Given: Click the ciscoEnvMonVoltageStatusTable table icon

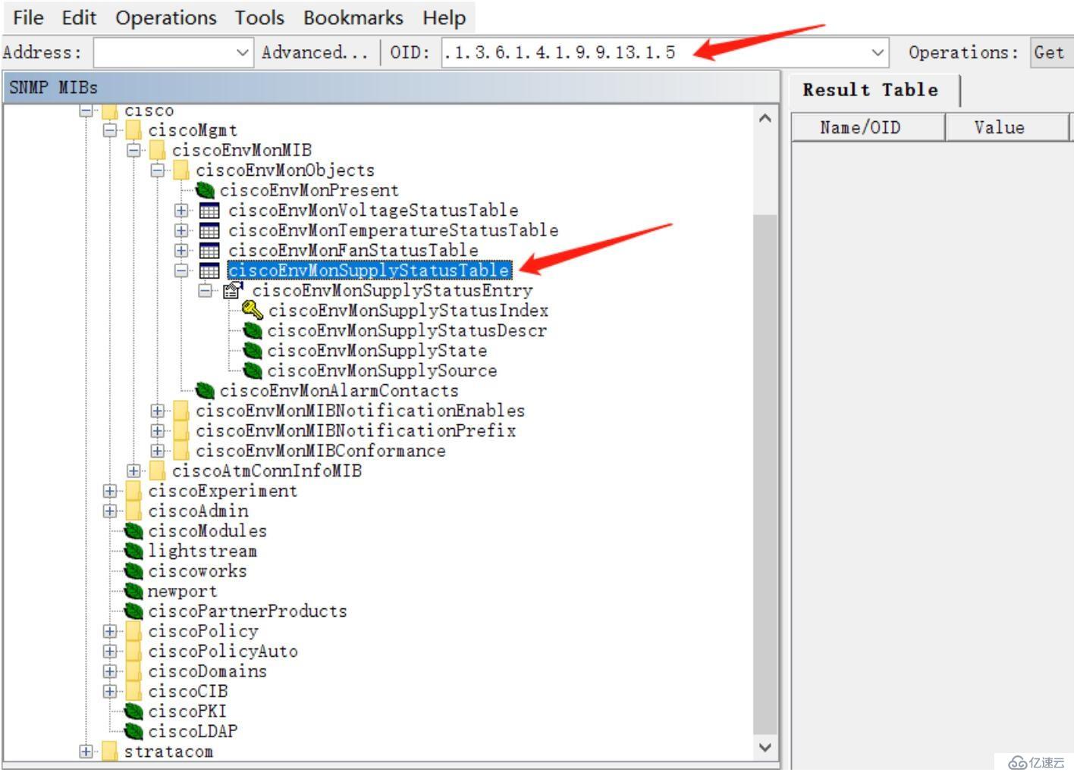Looking at the screenshot, I should [209, 211].
